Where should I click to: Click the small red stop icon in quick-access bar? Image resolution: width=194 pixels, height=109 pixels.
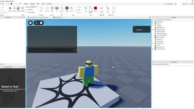point(12,4)
